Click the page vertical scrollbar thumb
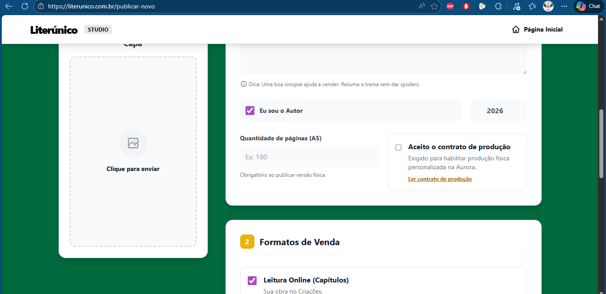Image resolution: width=606 pixels, height=294 pixels. coord(602,143)
